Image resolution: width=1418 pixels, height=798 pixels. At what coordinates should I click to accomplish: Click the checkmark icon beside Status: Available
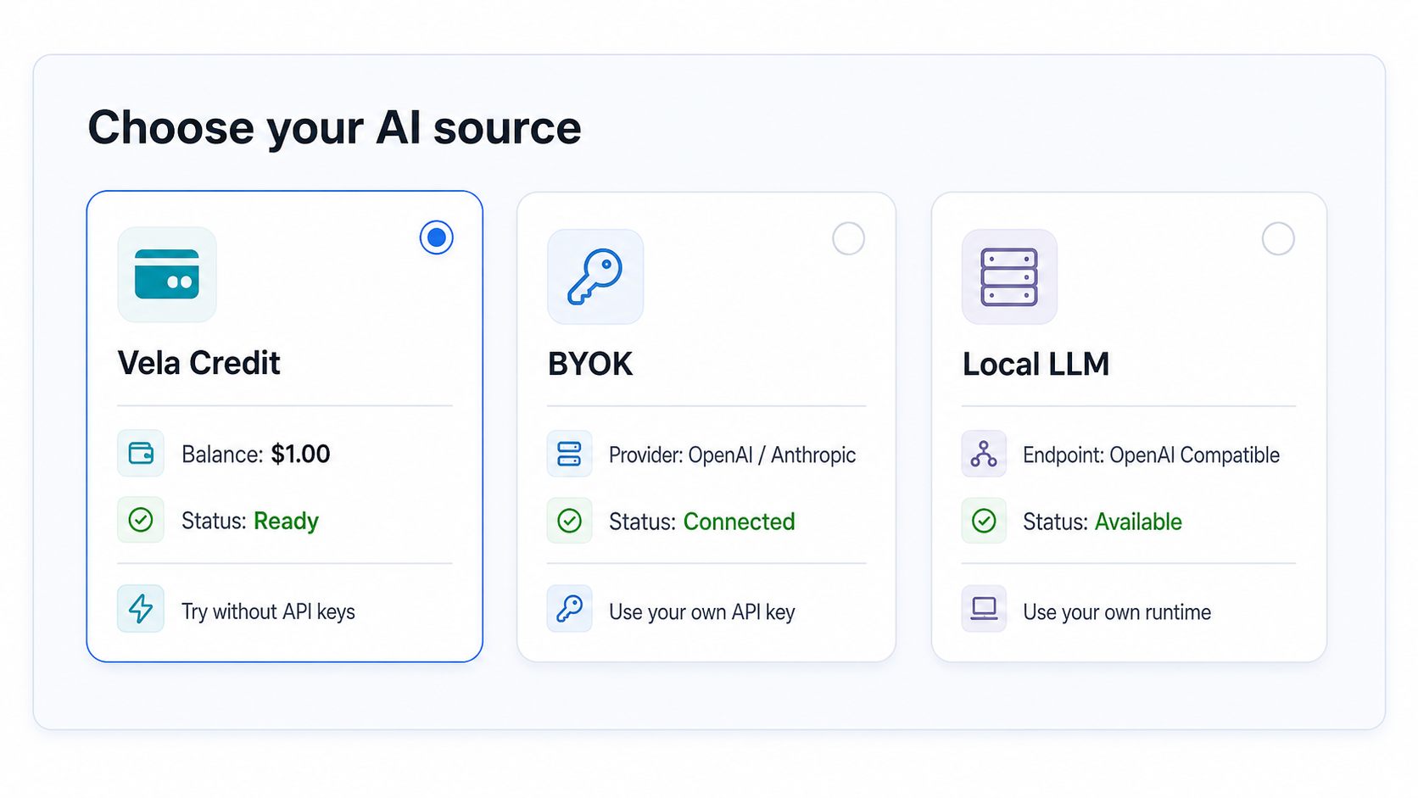tap(984, 521)
